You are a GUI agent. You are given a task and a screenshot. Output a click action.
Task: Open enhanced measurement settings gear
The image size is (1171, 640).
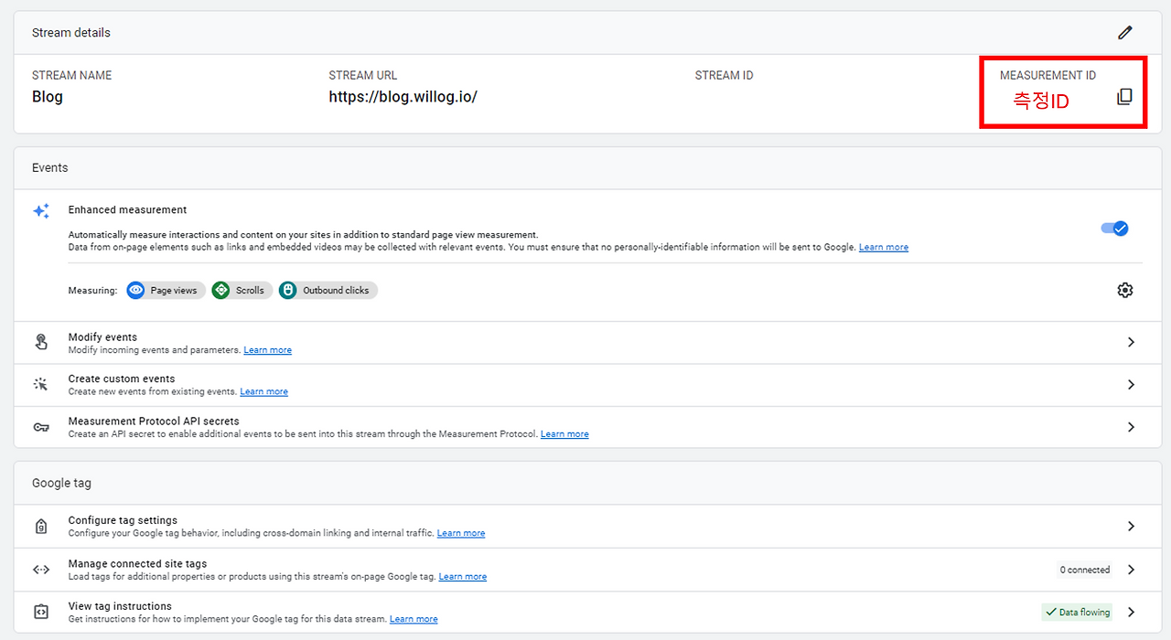(1125, 290)
